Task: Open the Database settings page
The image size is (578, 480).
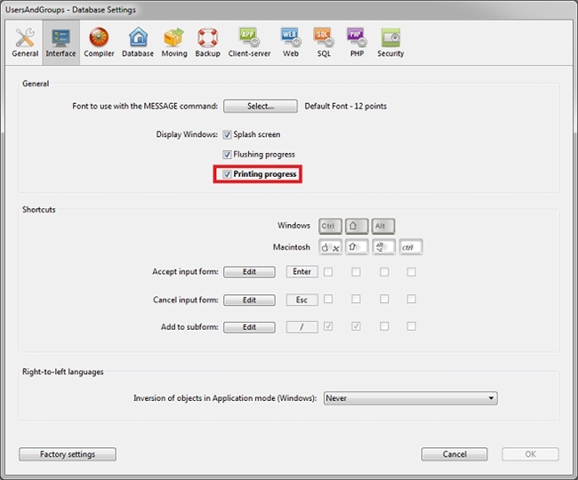Action: 138,41
